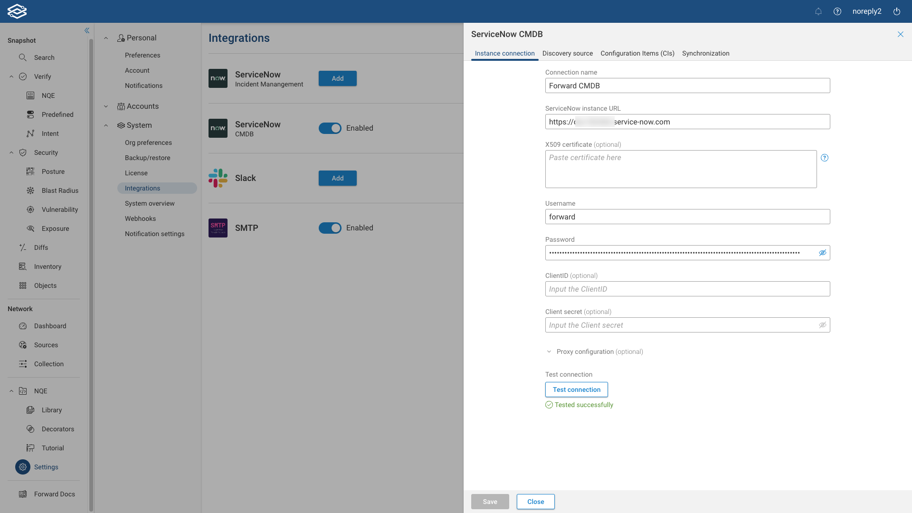Click the notifications bell icon
Image resolution: width=912 pixels, height=513 pixels.
(x=818, y=11)
